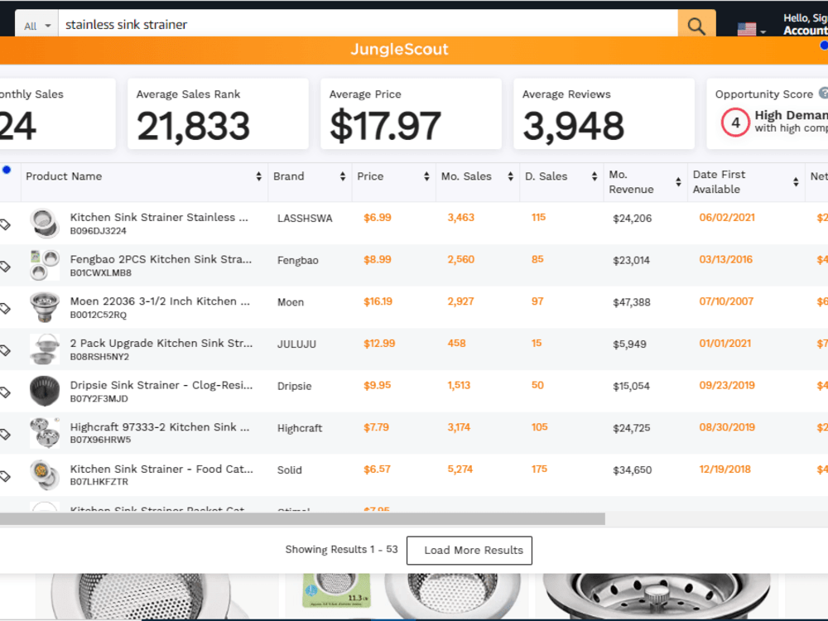Click the Average Reviews 3,948 card

(604, 113)
